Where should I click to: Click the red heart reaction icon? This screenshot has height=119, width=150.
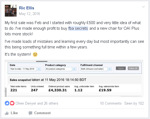coord(12,103)
